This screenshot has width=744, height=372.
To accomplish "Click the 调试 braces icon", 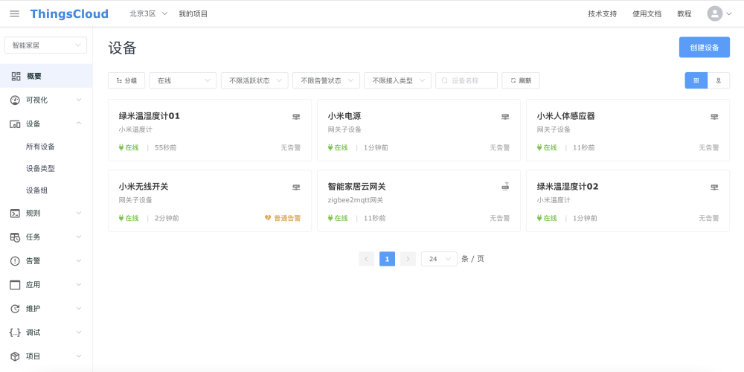I will pos(15,333).
